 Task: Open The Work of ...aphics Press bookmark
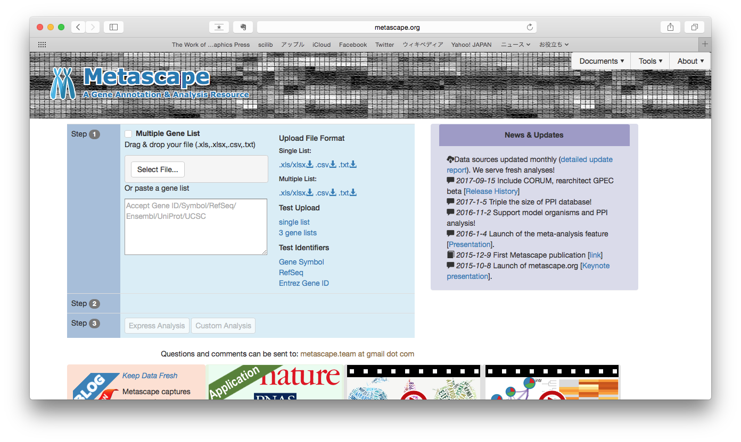tap(211, 45)
